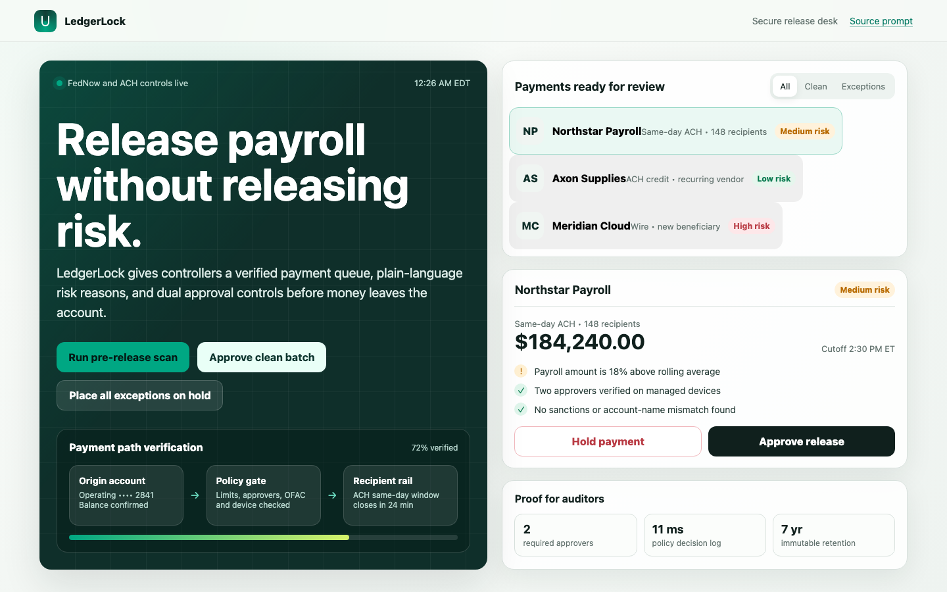Open the Policy gate step card
The width and height of the screenshot is (947, 592).
point(264,495)
